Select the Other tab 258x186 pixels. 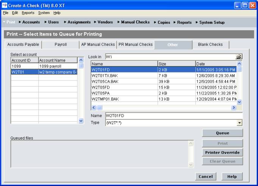click(x=173, y=45)
